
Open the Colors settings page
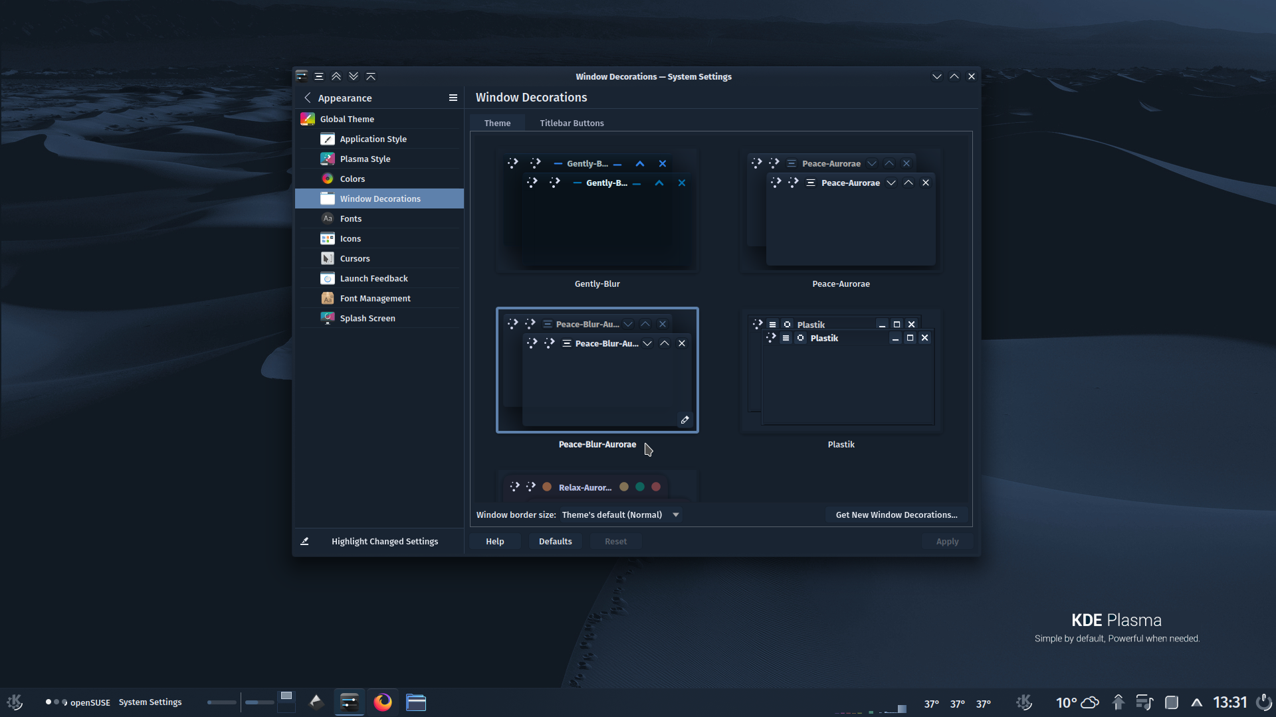click(x=379, y=179)
